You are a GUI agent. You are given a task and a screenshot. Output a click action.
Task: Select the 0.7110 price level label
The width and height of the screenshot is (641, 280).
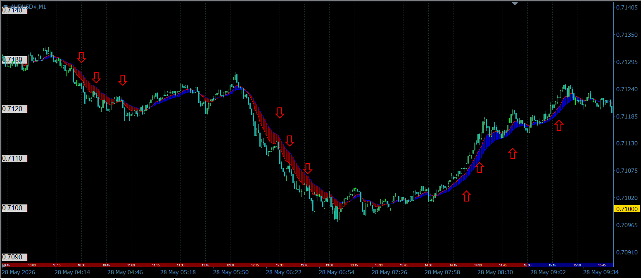tap(15, 159)
